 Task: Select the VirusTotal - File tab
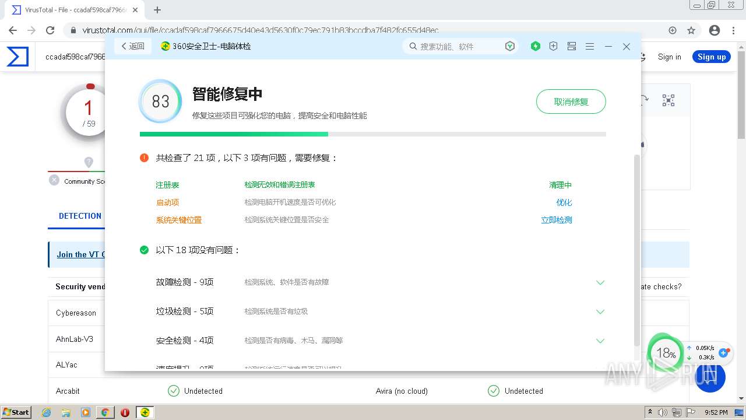[75, 10]
